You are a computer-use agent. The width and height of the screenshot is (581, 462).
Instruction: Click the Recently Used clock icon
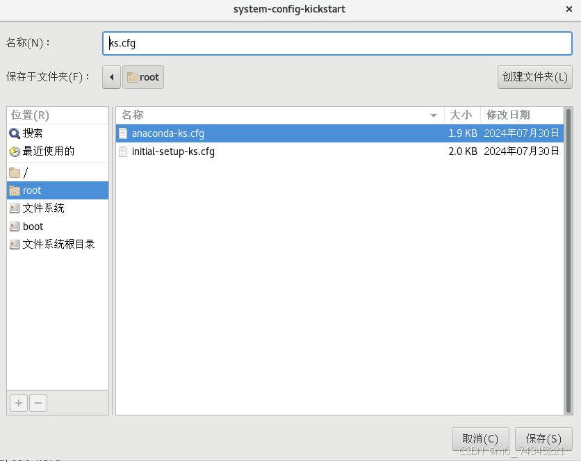click(15, 151)
